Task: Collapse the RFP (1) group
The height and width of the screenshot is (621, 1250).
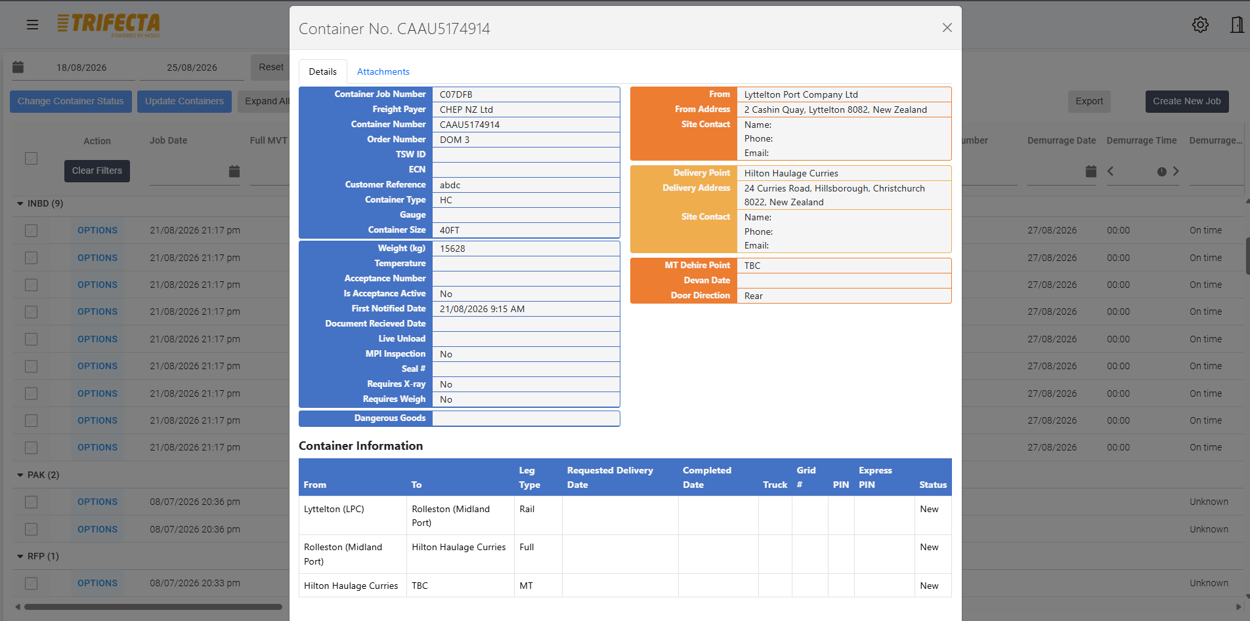Action: coord(20,556)
